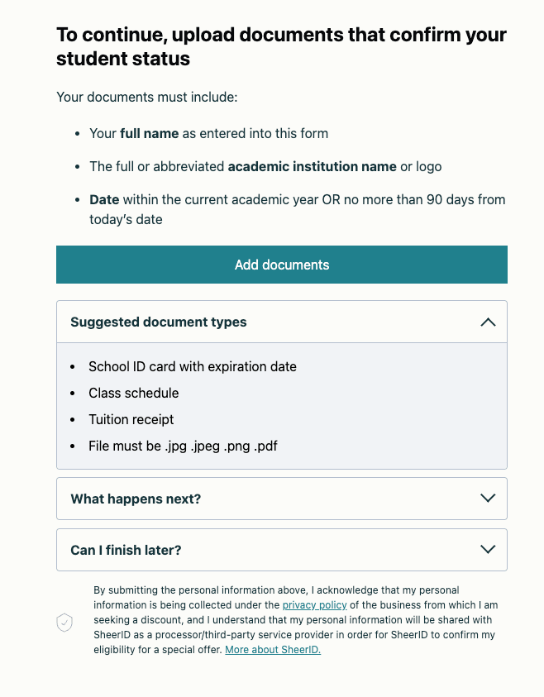The image size is (544, 697).
Task: Expand What happens next with its chevron
Action: click(x=488, y=499)
